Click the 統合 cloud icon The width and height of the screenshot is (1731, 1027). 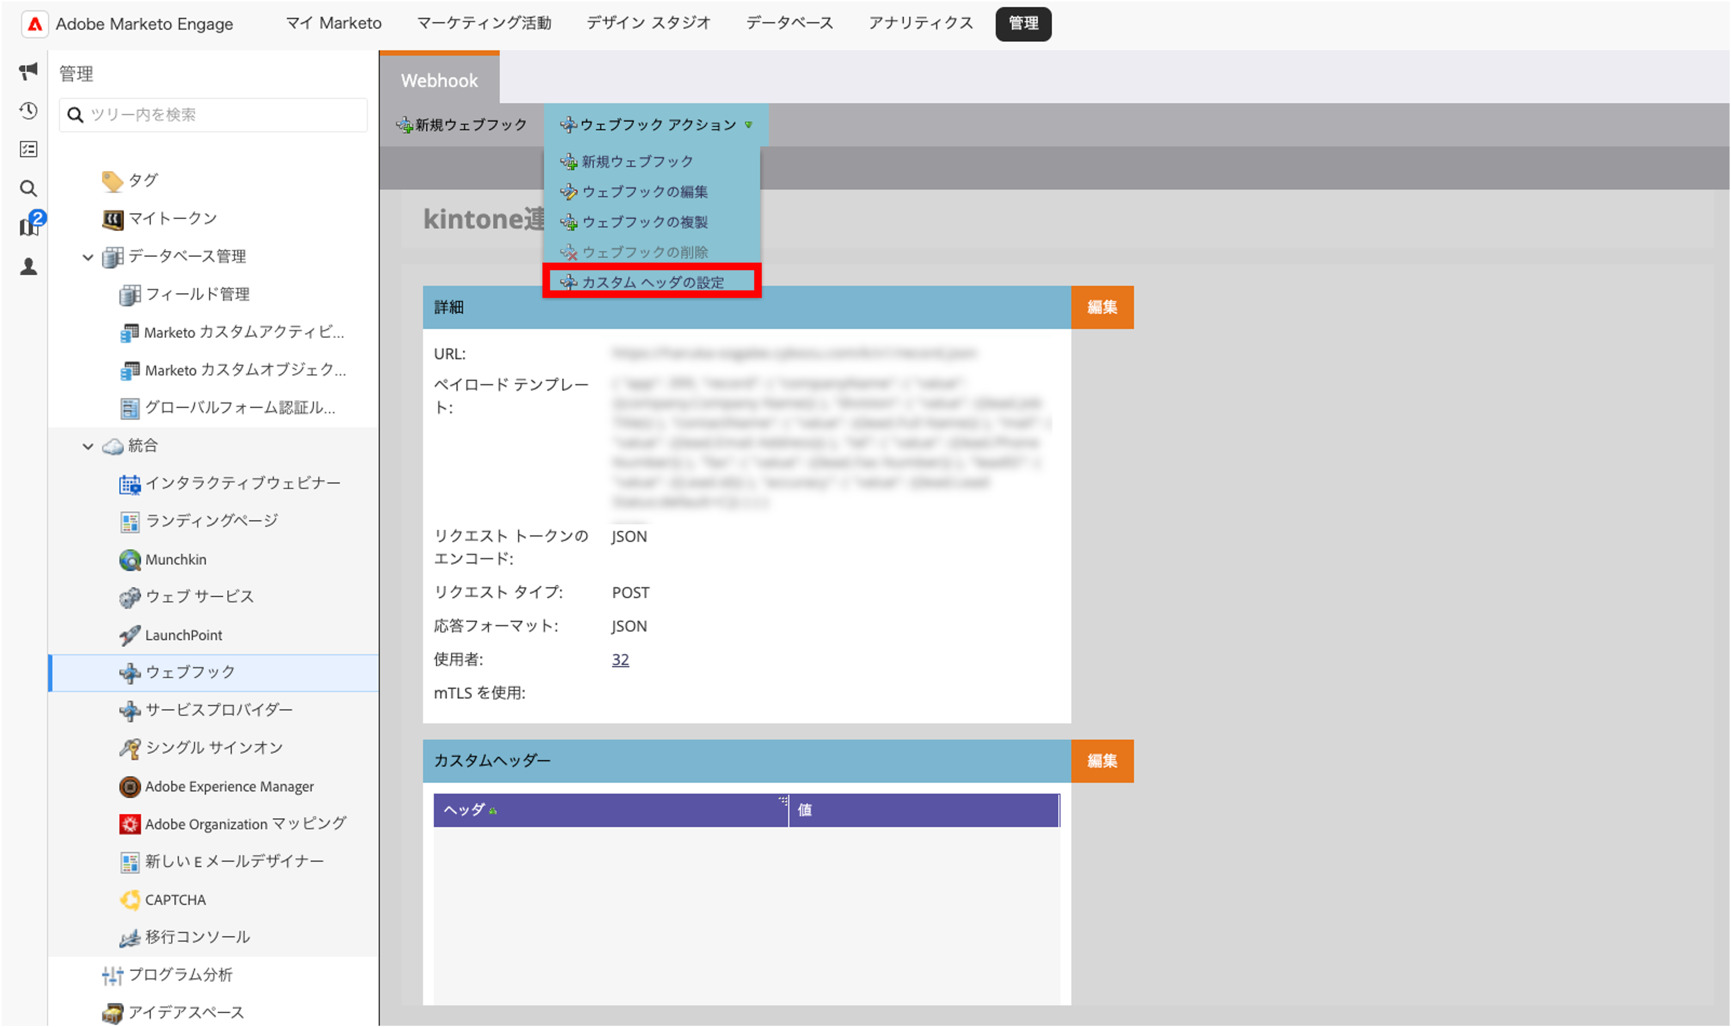tap(112, 447)
